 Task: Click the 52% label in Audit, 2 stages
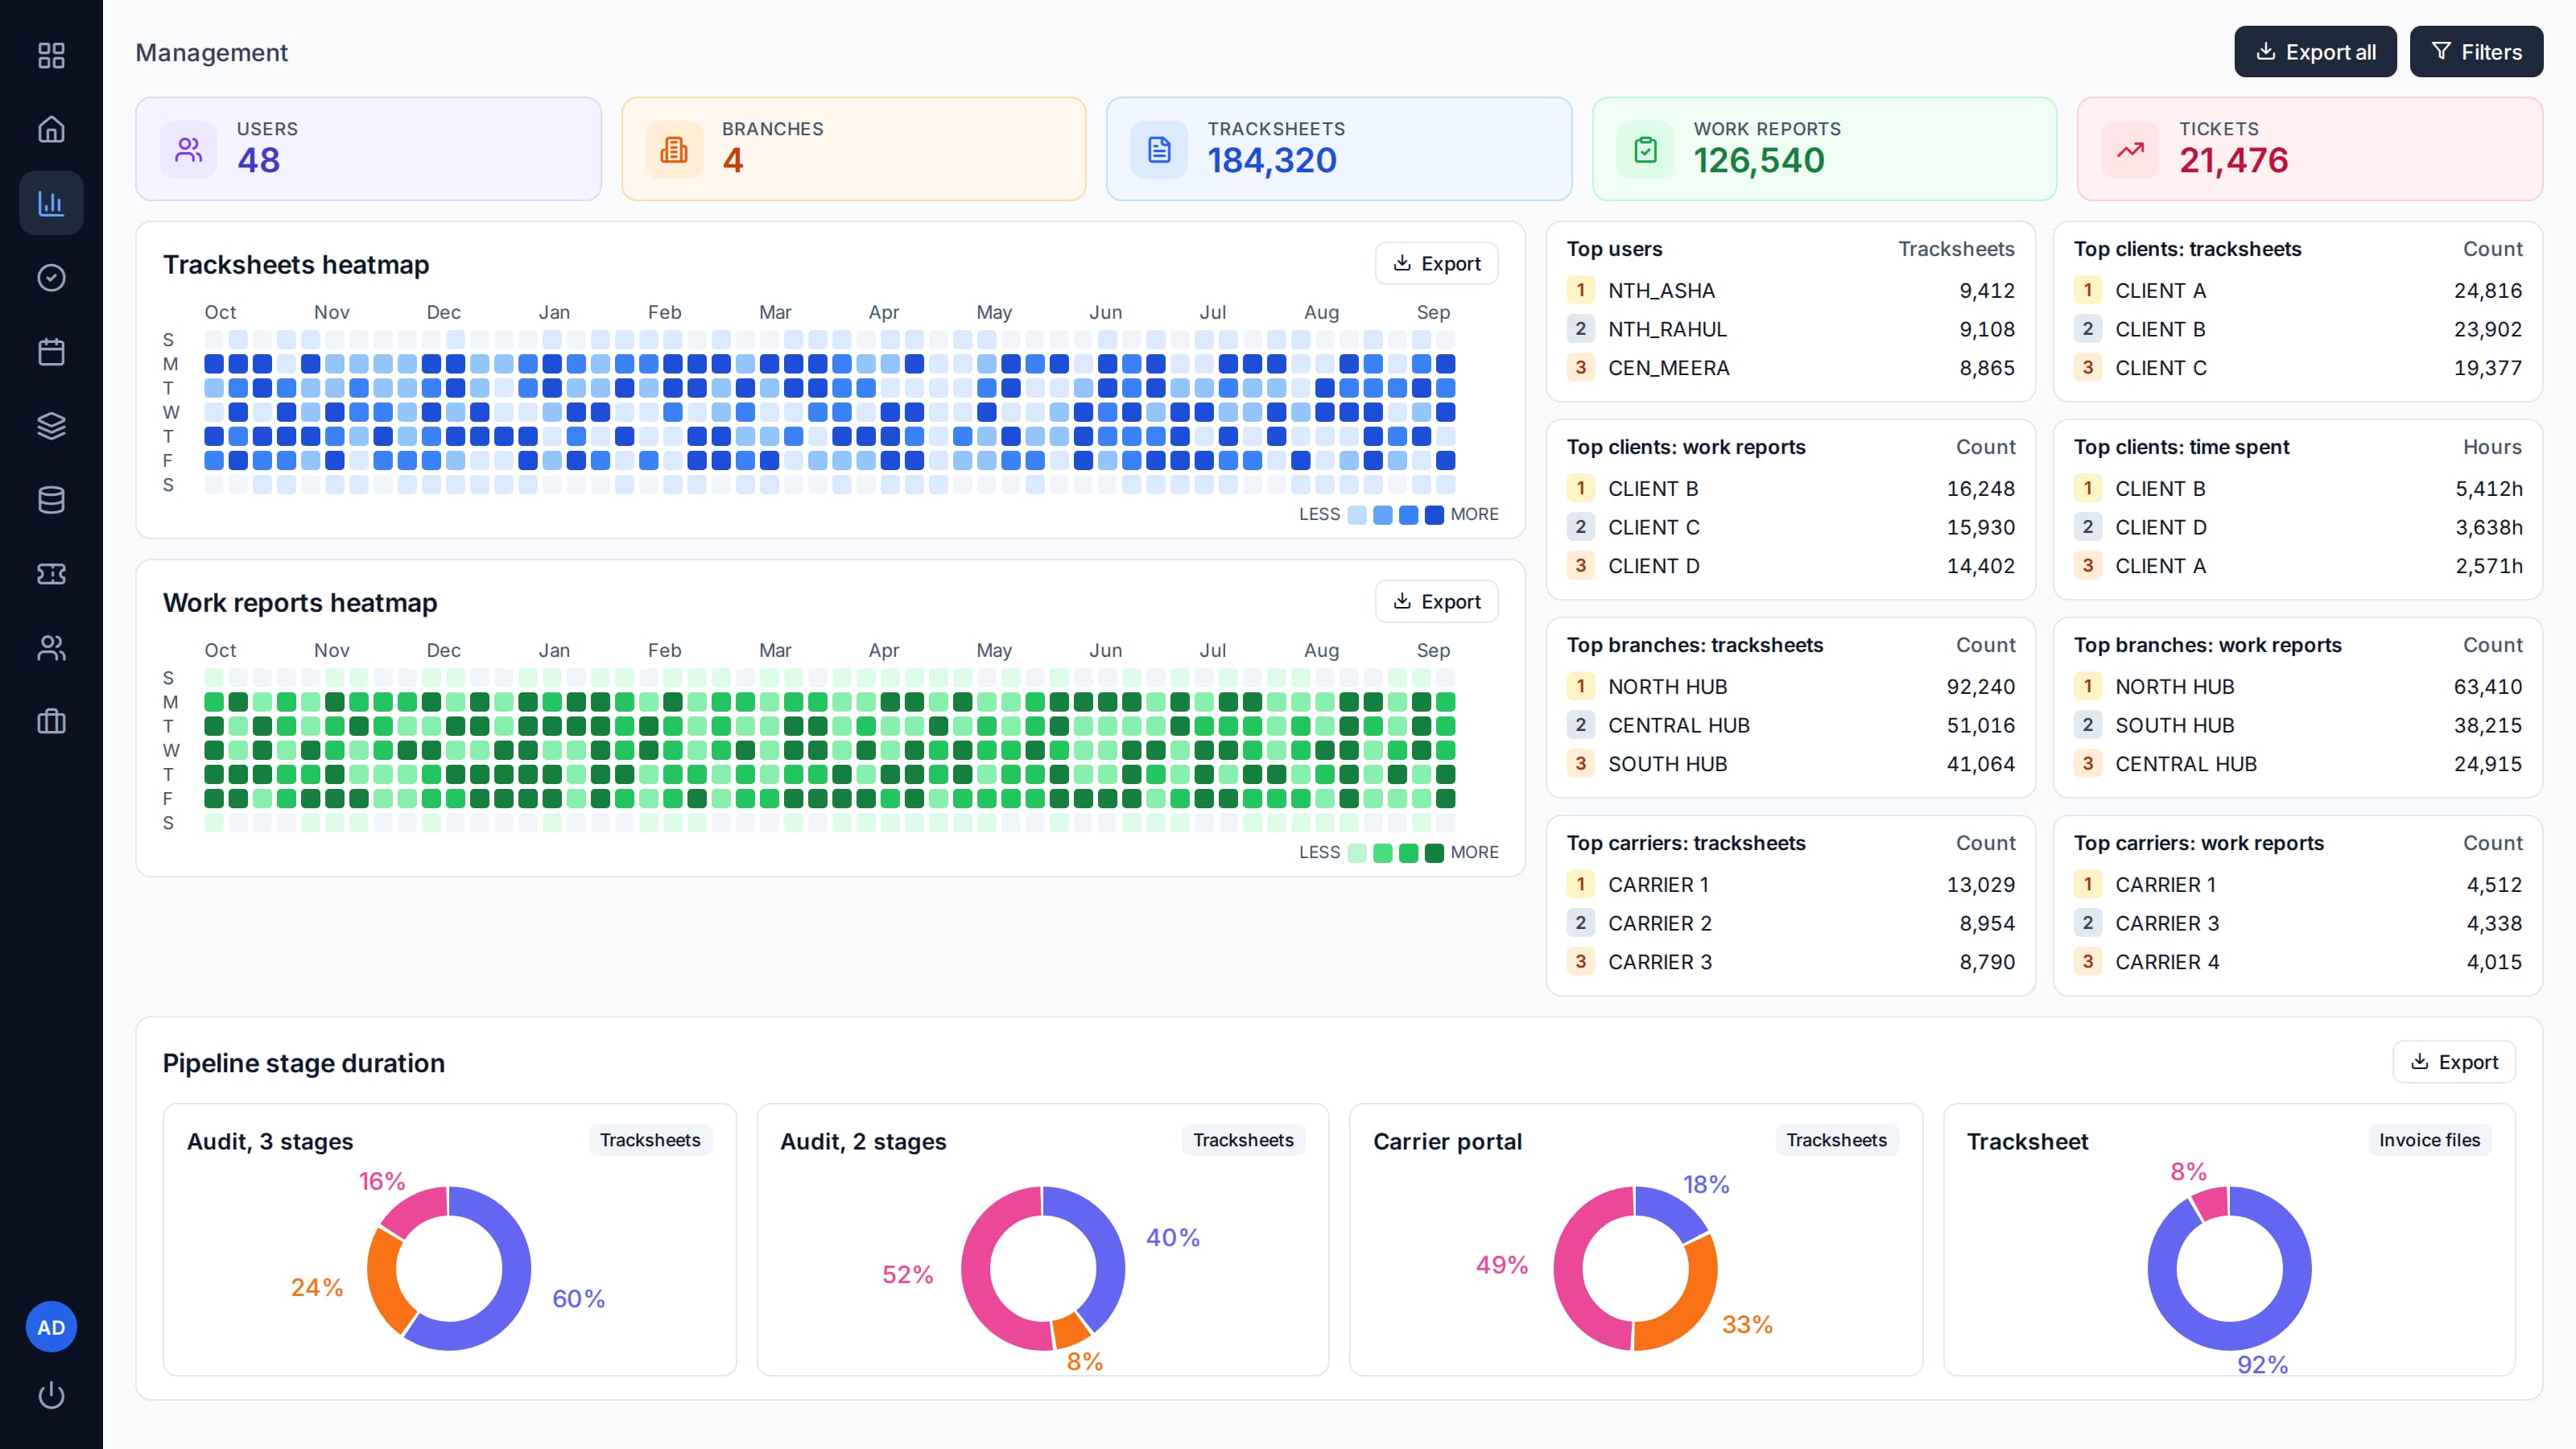tap(907, 1274)
